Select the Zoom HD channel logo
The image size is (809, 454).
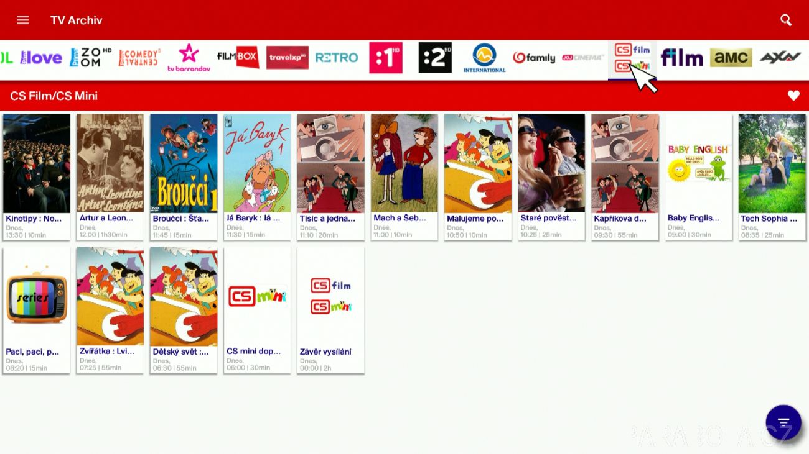(90, 58)
